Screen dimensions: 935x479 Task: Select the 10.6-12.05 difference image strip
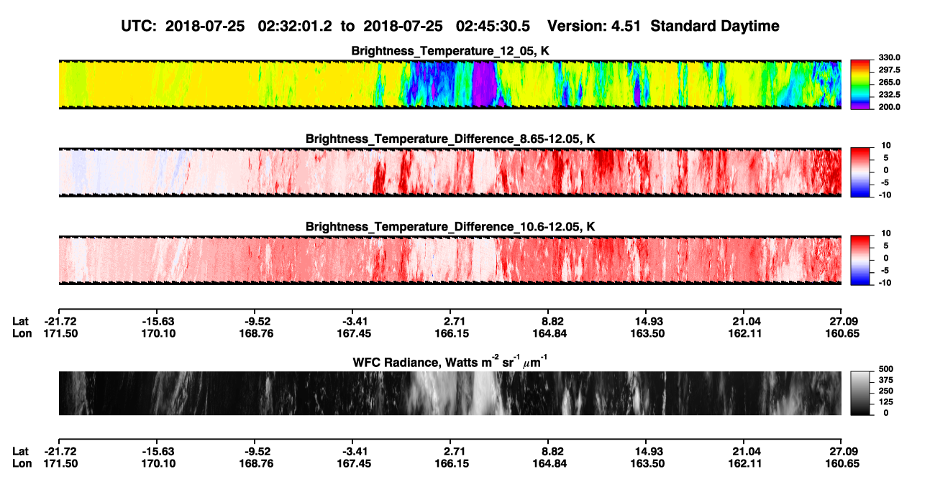click(450, 260)
